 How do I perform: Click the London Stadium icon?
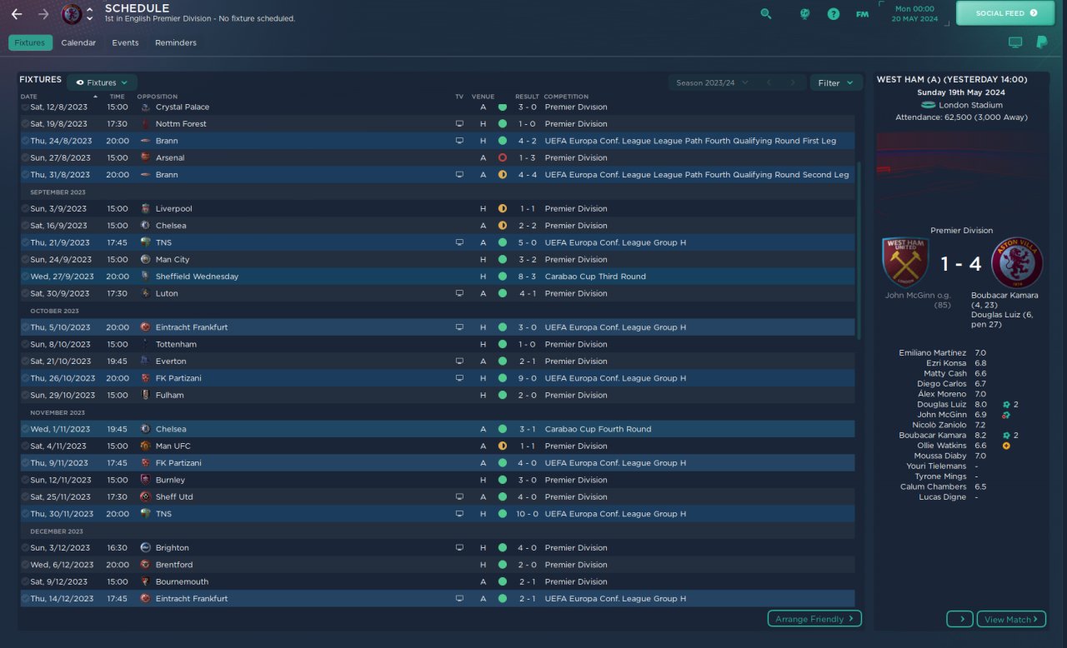click(929, 105)
